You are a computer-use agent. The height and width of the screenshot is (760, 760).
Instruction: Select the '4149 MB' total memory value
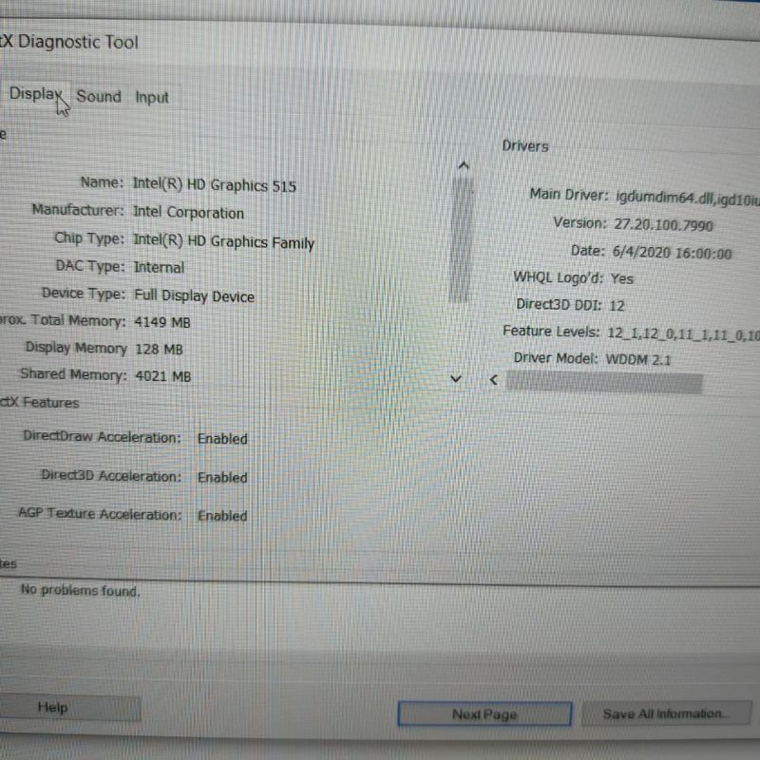[x=162, y=322]
